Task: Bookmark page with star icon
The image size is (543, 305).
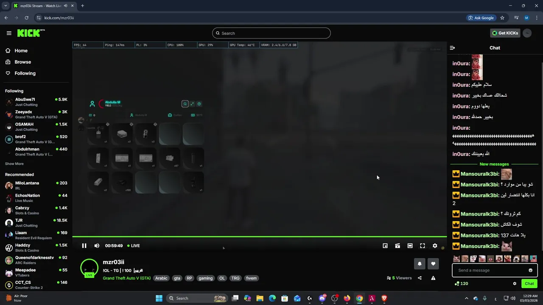Action: click(502, 18)
